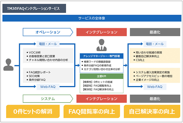The image size is (183, 123).
Task: Click the 【解決性】FAQ解決率の向上 KPI line
Action: click(x=98, y=89)
